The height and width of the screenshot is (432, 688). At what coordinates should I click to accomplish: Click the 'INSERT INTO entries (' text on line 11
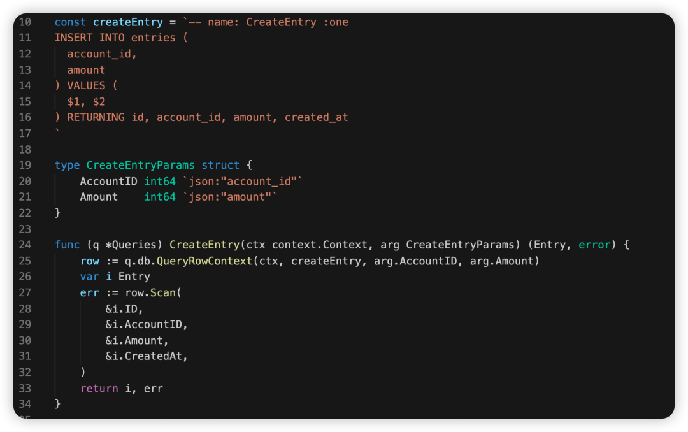tap(121, 38)
